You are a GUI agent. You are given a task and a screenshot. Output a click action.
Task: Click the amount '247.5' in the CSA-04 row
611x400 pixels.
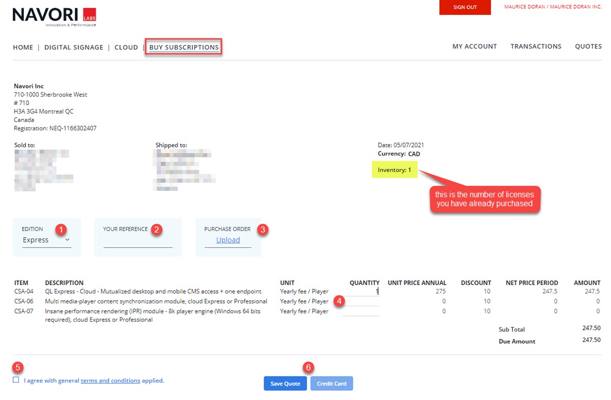592,292
